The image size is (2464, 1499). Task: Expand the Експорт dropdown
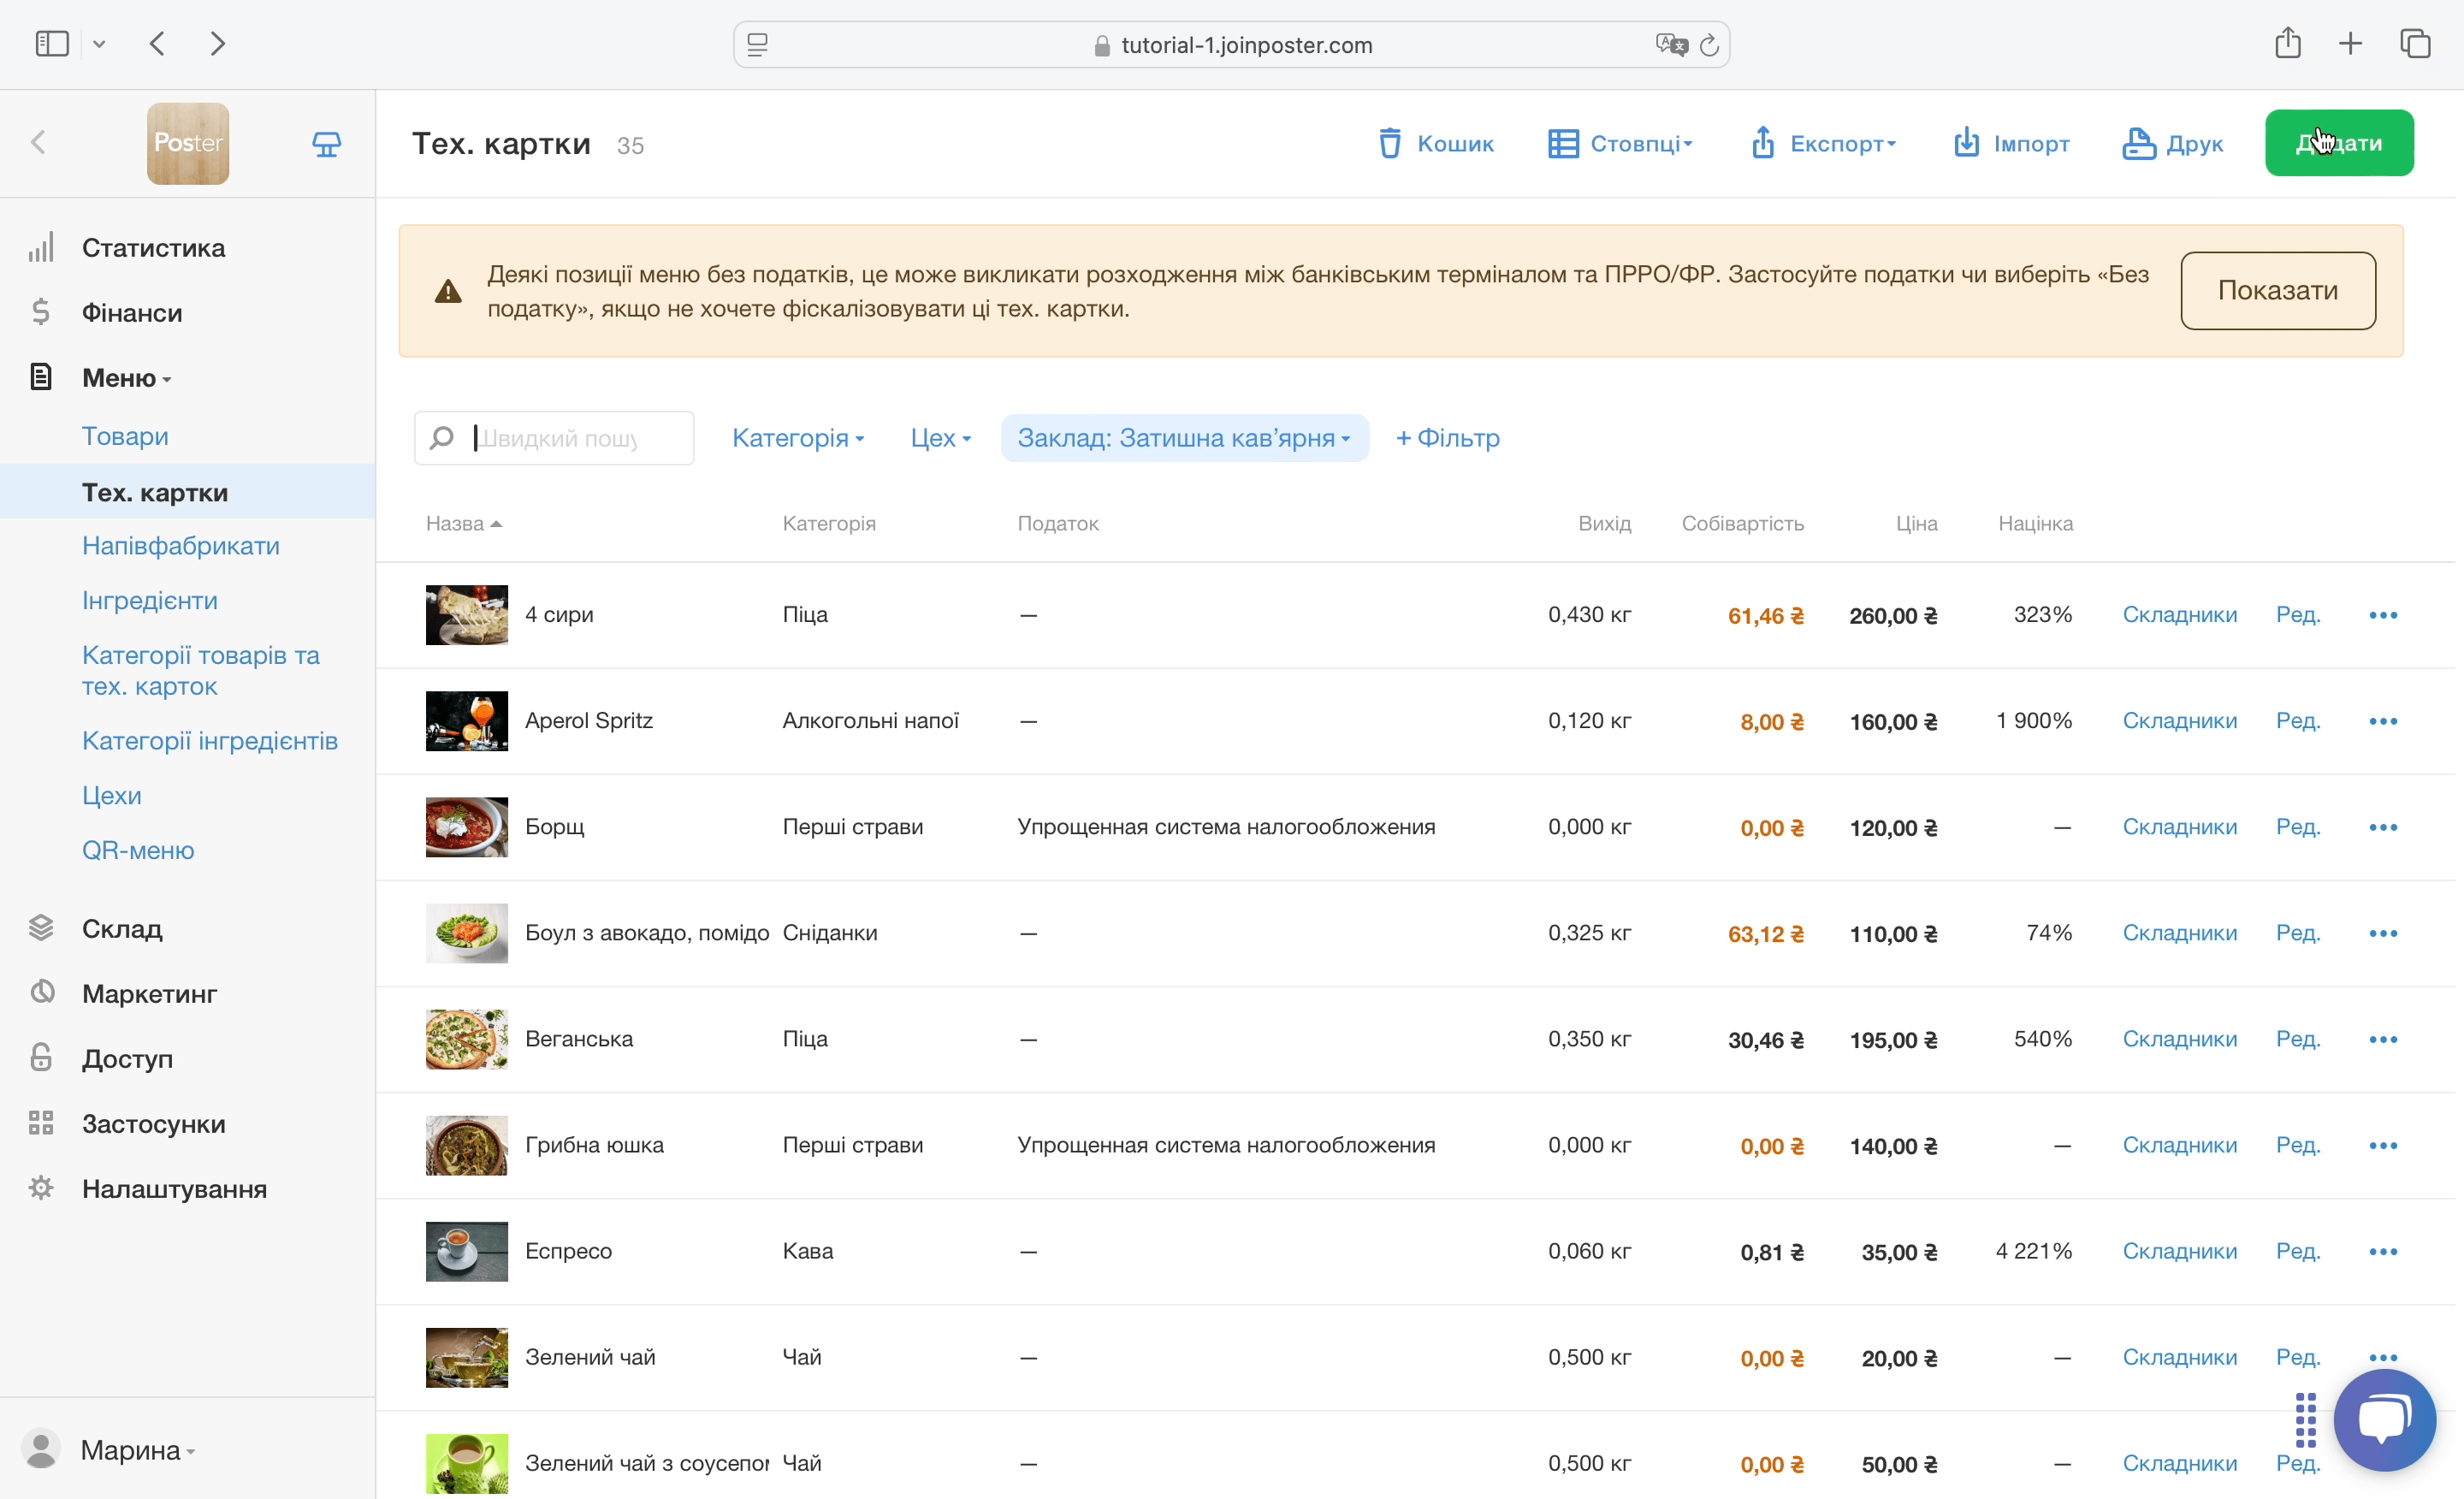[x=1823, y=144]
